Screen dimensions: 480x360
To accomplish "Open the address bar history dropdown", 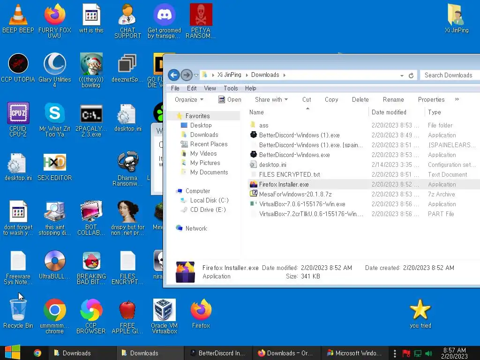I will [x=402, y=75].
